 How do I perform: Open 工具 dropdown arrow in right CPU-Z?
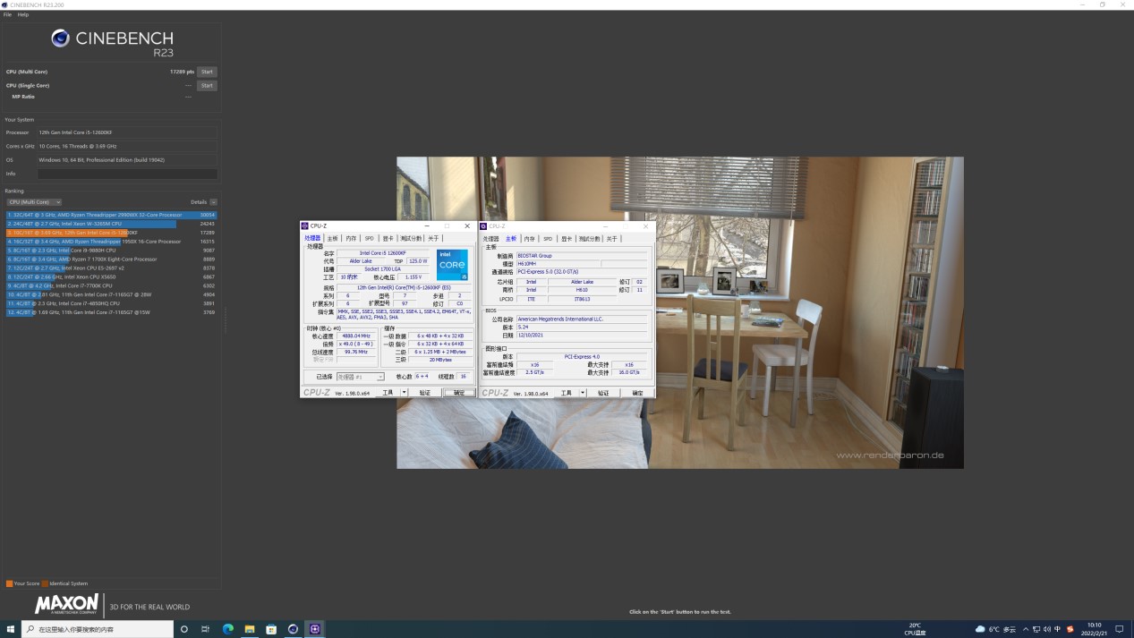(x=582, y=393)
